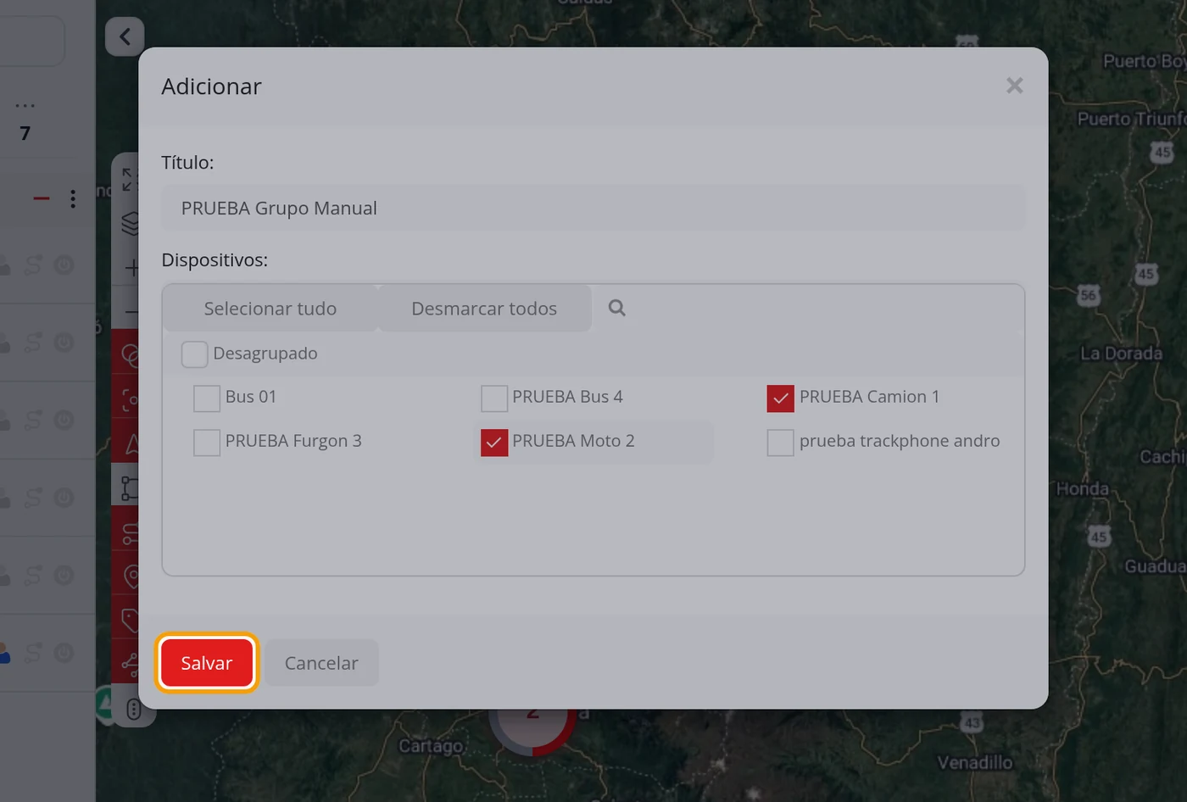This screenshot has width=1187, height=802.
Task: Click the Selecionar tudo button
Action: [270, 309]
